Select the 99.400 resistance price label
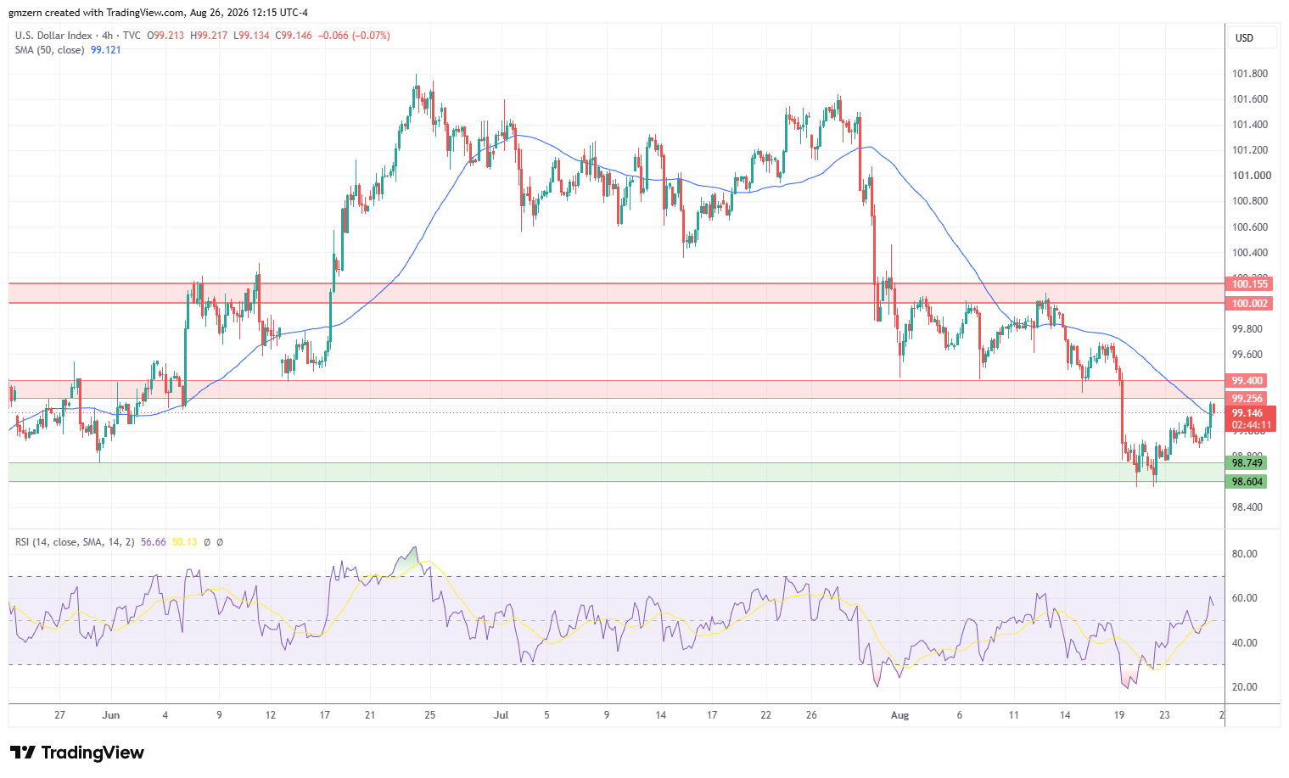The width and height of the screenshot is (1289, 778). click(1247, 381)
